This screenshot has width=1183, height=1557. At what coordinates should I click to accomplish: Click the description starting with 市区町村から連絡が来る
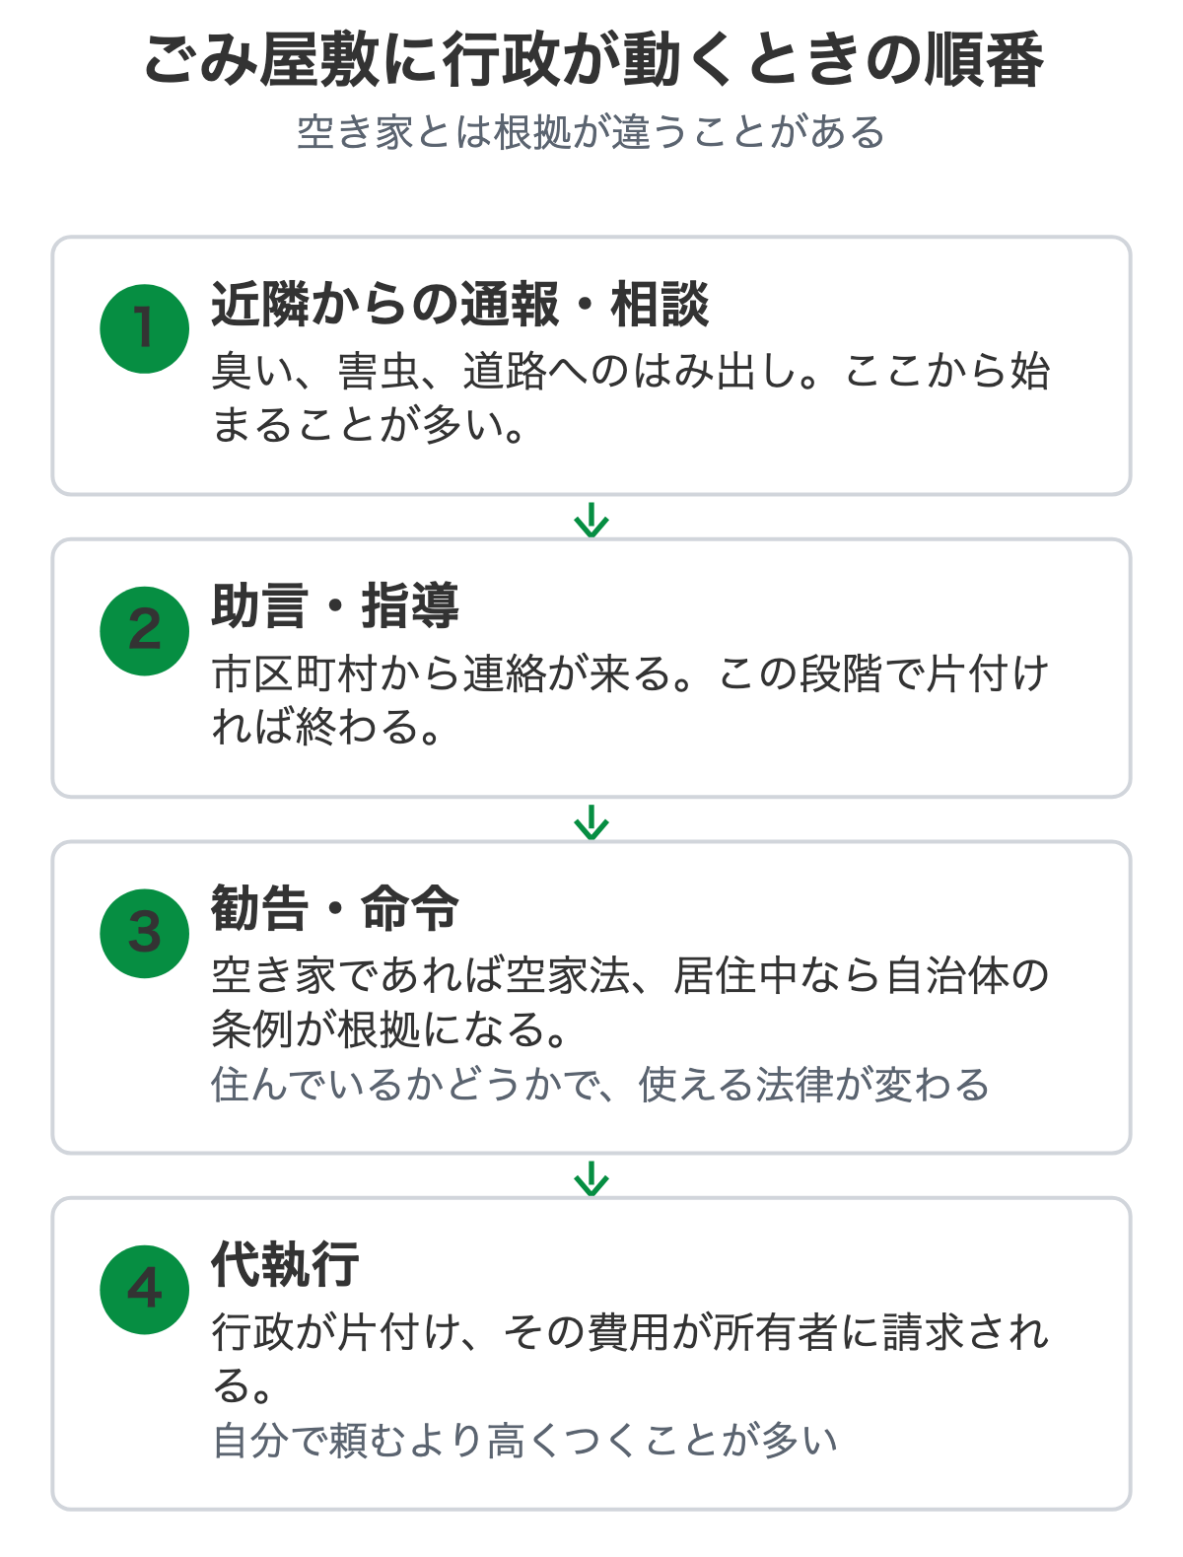[631, 701]
